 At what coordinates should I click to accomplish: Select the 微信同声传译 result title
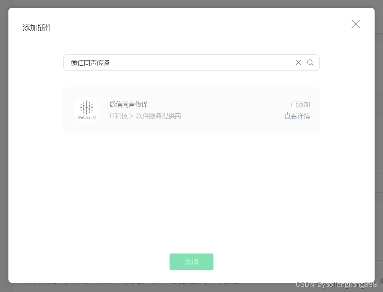[129, 105]
